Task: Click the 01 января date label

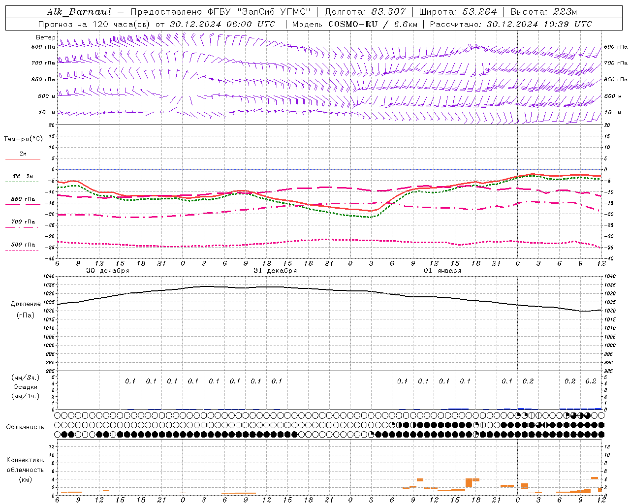Action: [442, 271]
